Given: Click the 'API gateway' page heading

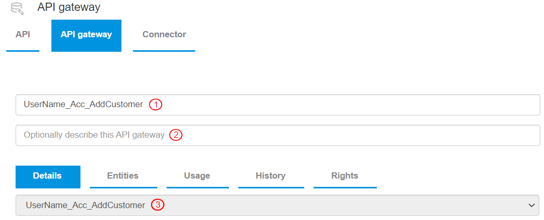Looking at the screenshot, I should [69, 7].
